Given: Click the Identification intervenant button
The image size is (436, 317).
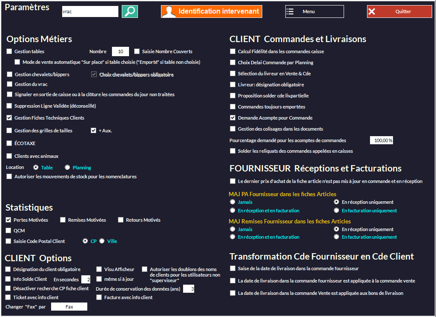Looking at the screenshot, I should [x=211, y=11].
